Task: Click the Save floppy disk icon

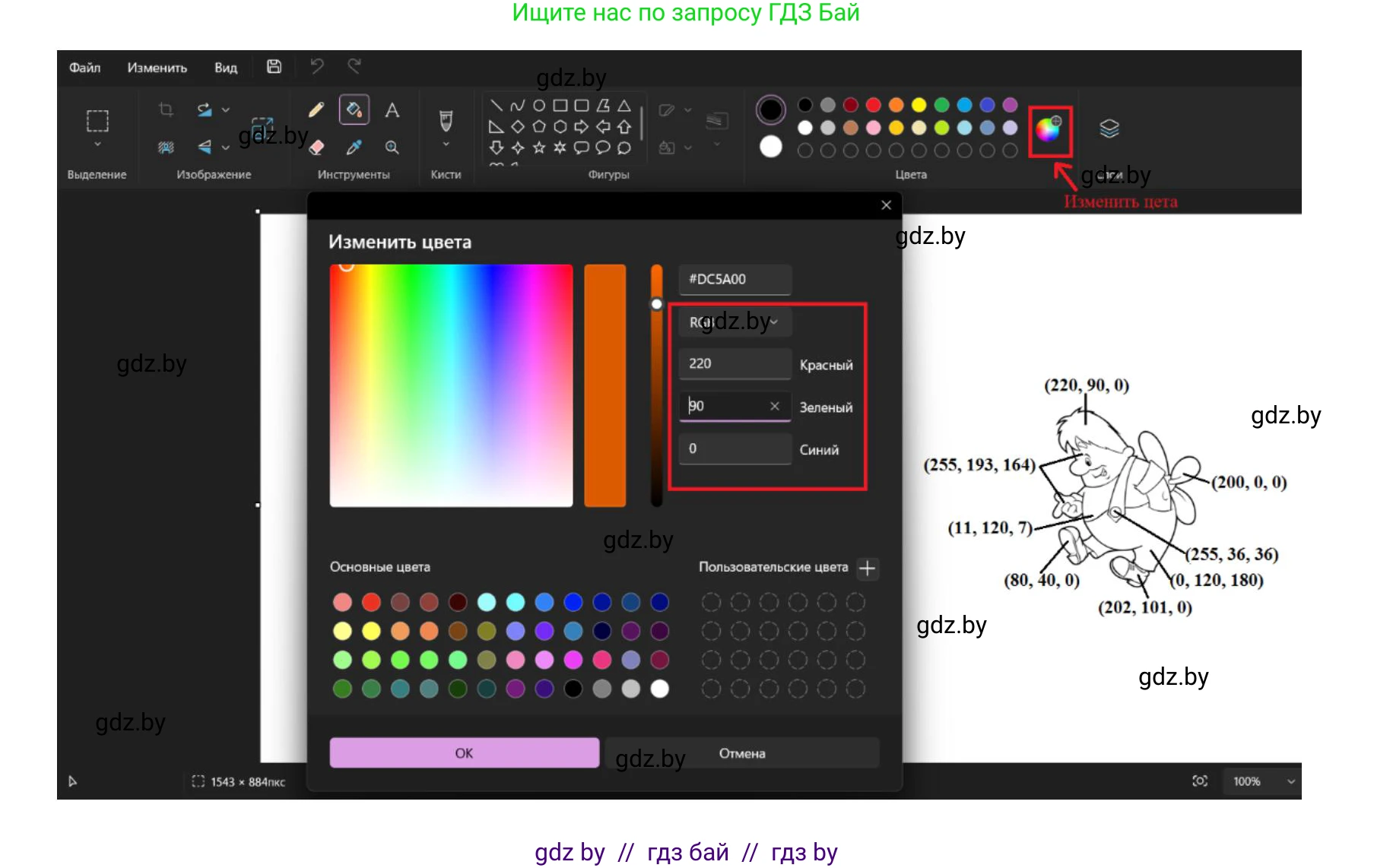Action: pos(274,67)
